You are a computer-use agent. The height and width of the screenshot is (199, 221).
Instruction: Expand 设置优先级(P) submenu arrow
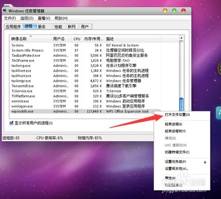tap(205, 162)
